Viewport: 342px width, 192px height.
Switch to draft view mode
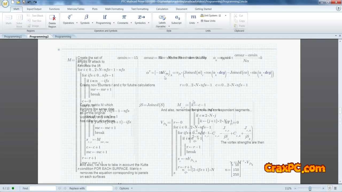pyautogui.click(x=335, y=188)
